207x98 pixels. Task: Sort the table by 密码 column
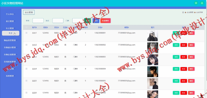[46, 27]
